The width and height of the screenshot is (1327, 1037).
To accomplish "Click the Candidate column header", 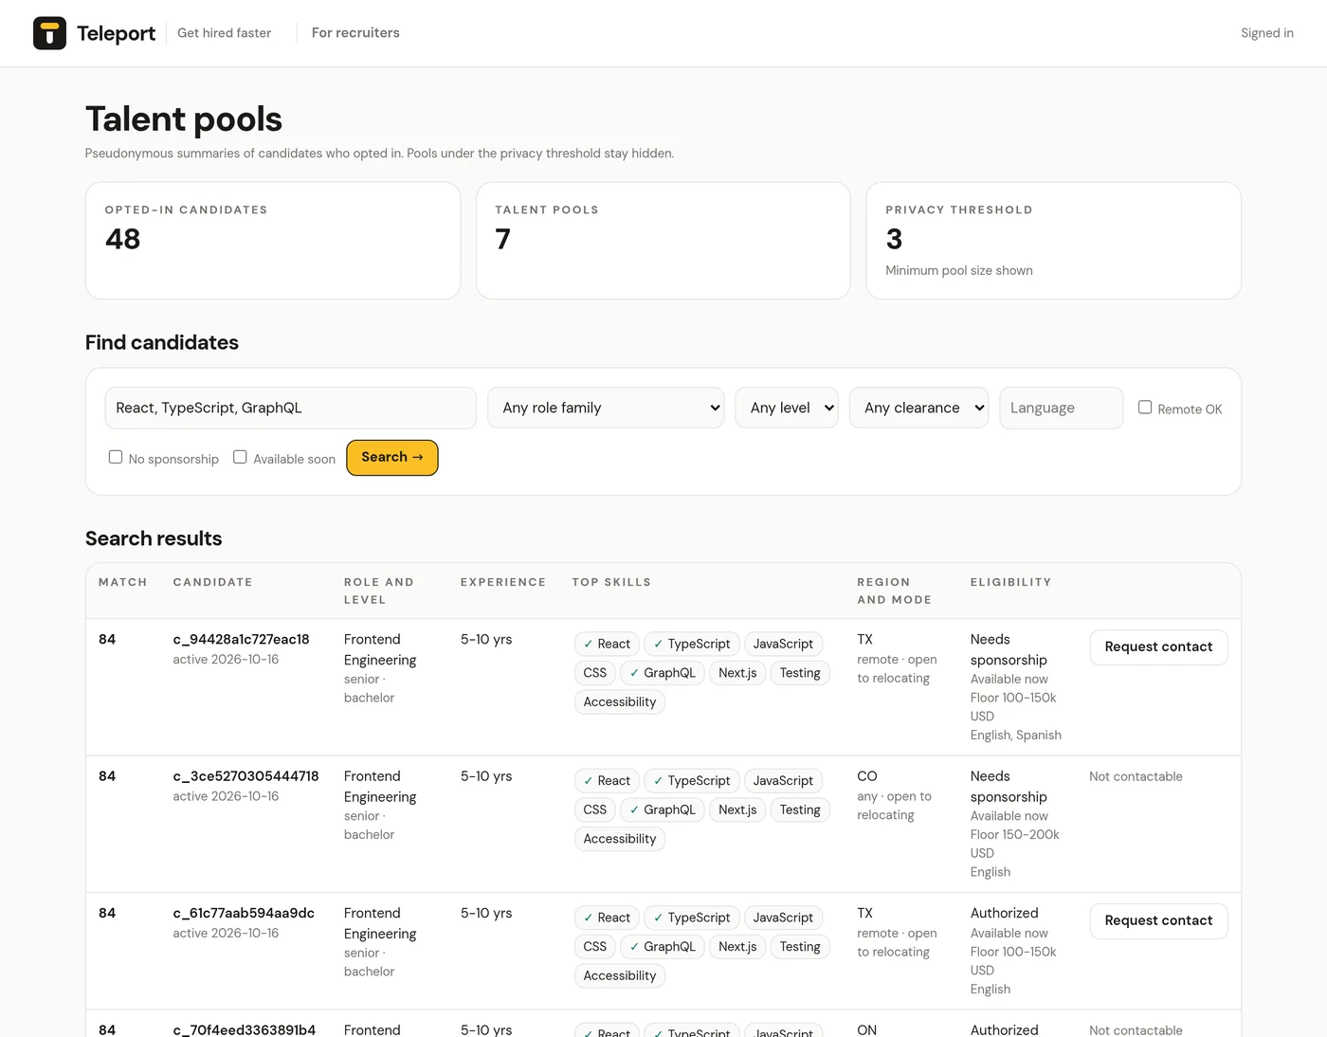I will click(212, 582).
